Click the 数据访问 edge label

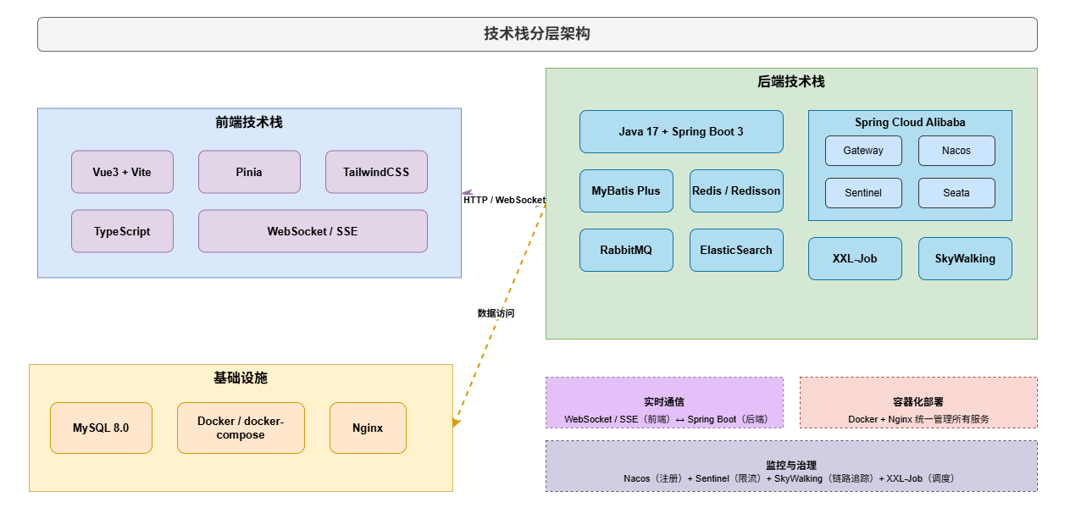coord(496,313)
